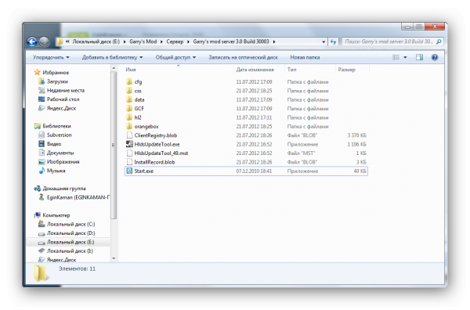The width and height of the screenshot is (470, 310).
Task: Click the InstallRecord.blob file icon
Action: pyautogui.click(x=129, y=162)
